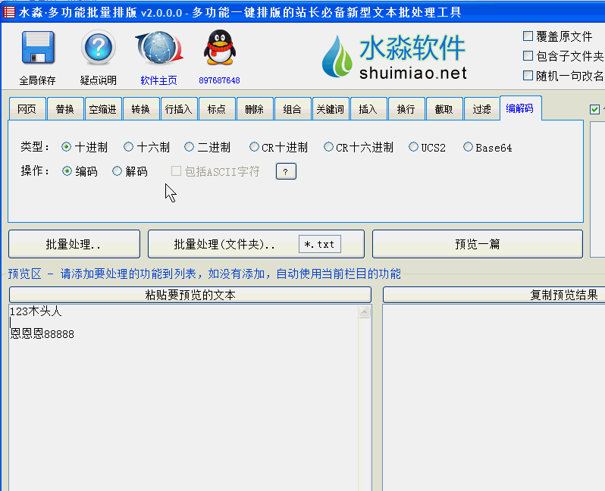
Task: Switch to the 替换 tab
Action: pyautogui.click(x=65, y=109)
